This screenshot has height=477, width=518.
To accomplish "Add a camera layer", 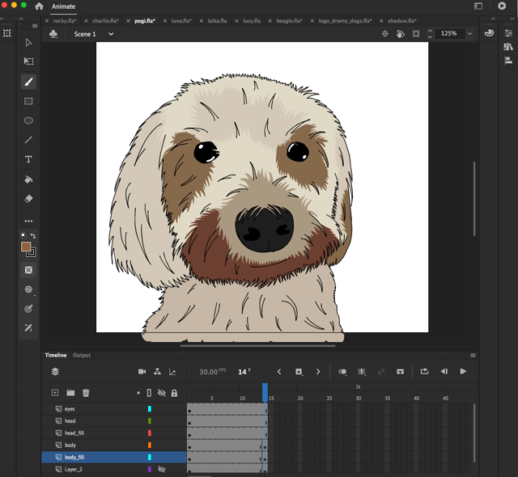I will pyautogui.click(x=142, y=372).
